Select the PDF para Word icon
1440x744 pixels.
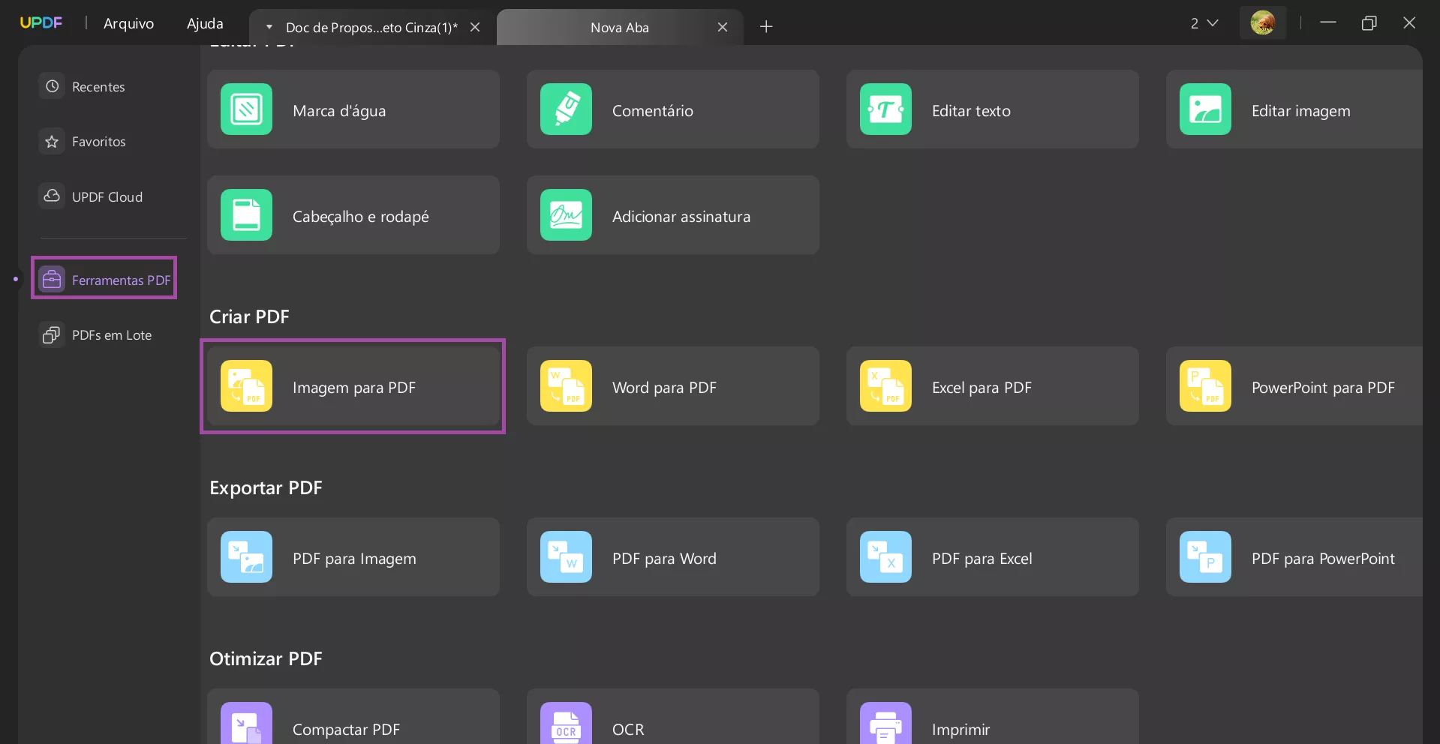tap(566, 557)
